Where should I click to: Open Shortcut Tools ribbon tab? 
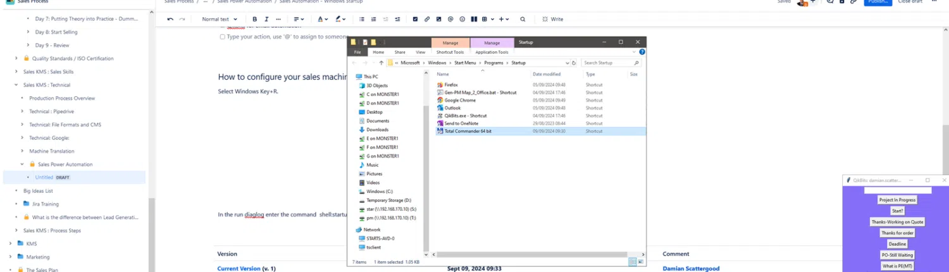point(450,52)
